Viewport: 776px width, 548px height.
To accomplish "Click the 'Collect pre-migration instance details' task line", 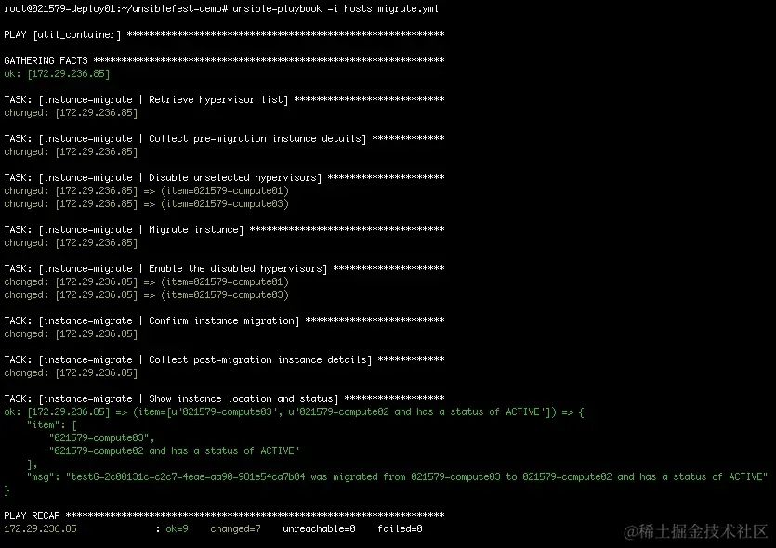I will 224,139.
